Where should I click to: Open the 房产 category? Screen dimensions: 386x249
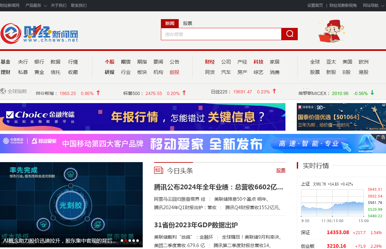point(242,72)
